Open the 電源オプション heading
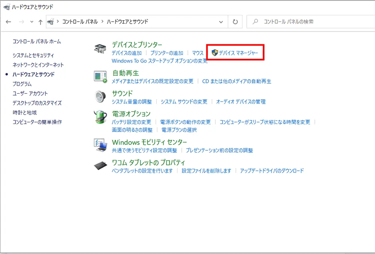 (x=131, y=114)
